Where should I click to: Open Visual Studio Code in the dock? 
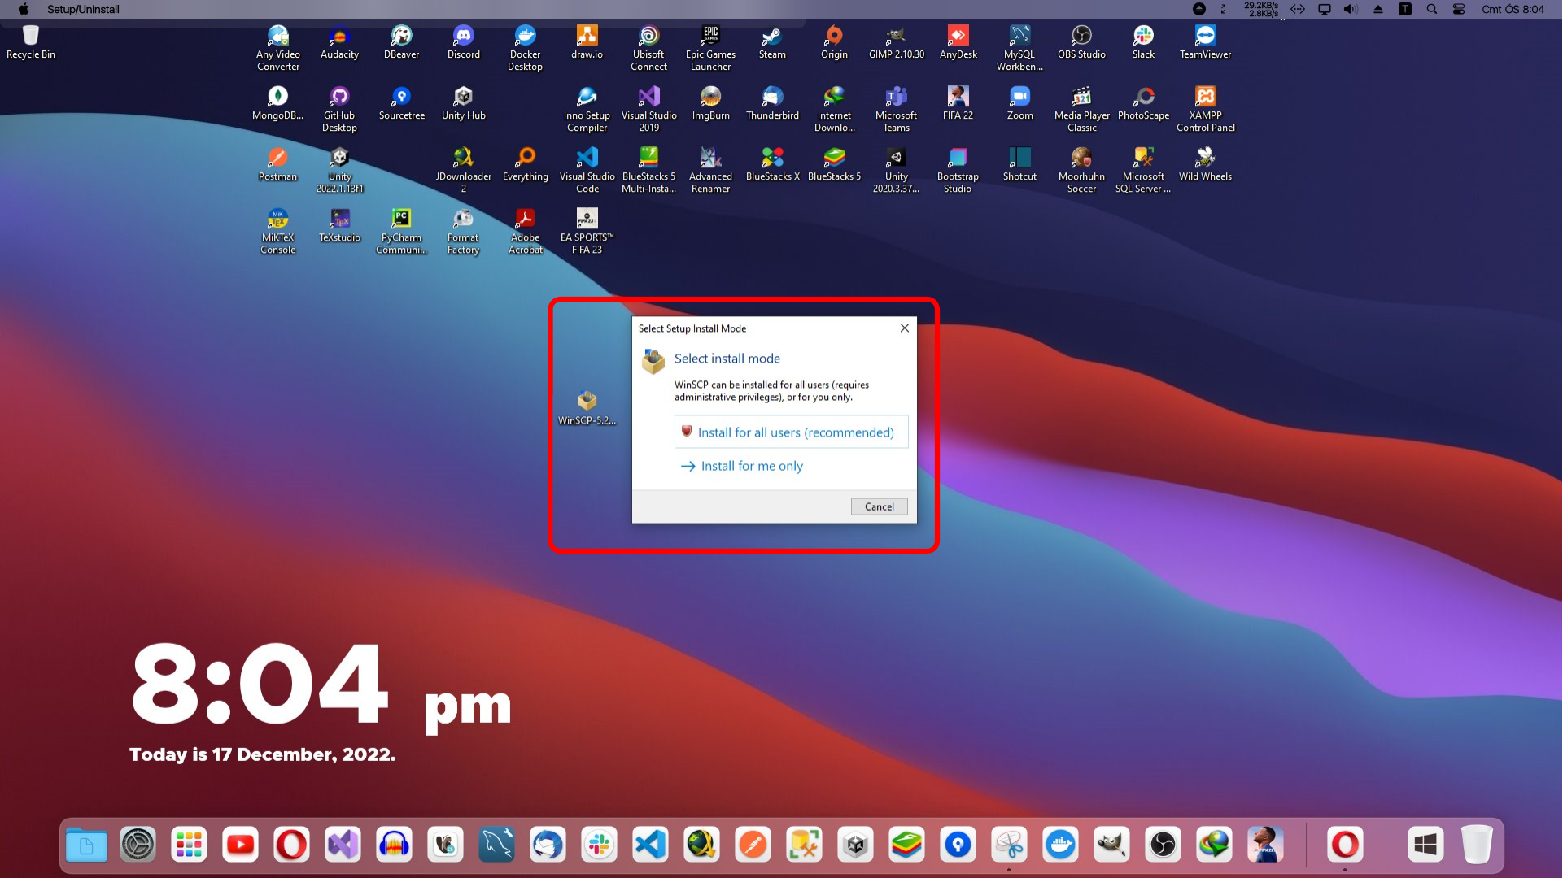tap(650, 845)
